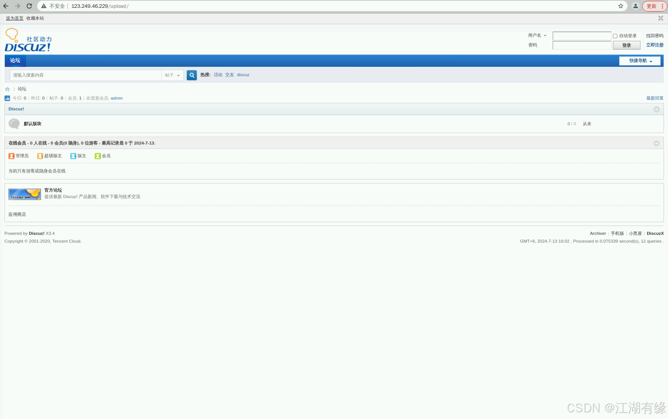The width and height of the screenshot is (668, 419).
Task: Click the Discuz! category title link
Action: tap(16, 109)
